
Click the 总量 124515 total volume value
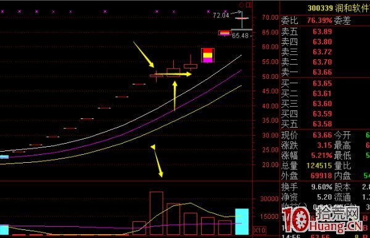pos(319,166)
